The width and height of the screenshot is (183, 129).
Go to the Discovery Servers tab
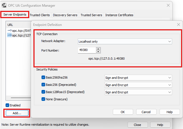[66, 15]
